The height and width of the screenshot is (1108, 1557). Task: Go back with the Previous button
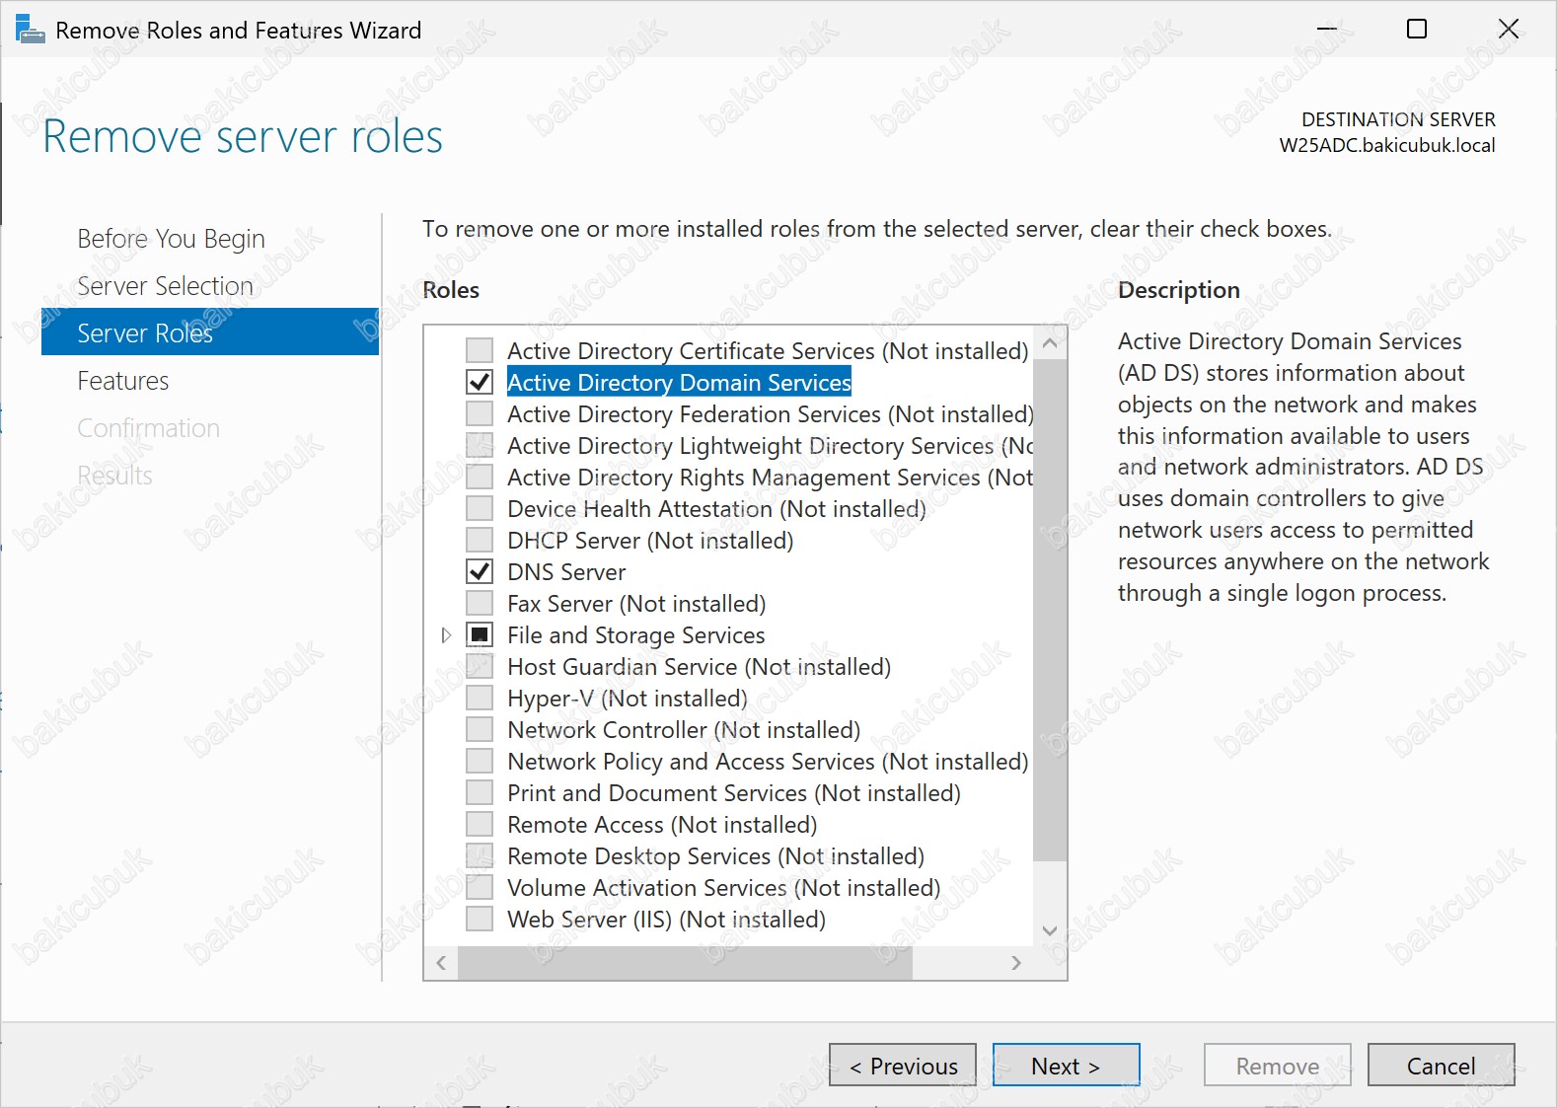tap(902, 1066)
